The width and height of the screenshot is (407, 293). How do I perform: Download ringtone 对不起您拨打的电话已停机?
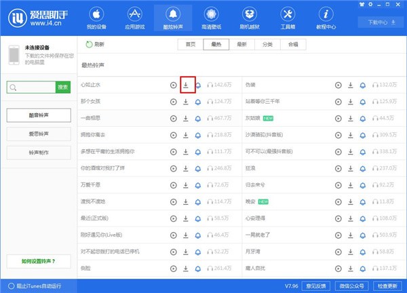coord(186,252)
